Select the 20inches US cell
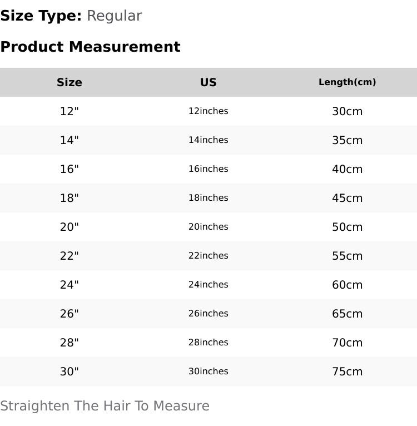The image size is (417, 426). [209, 227]
